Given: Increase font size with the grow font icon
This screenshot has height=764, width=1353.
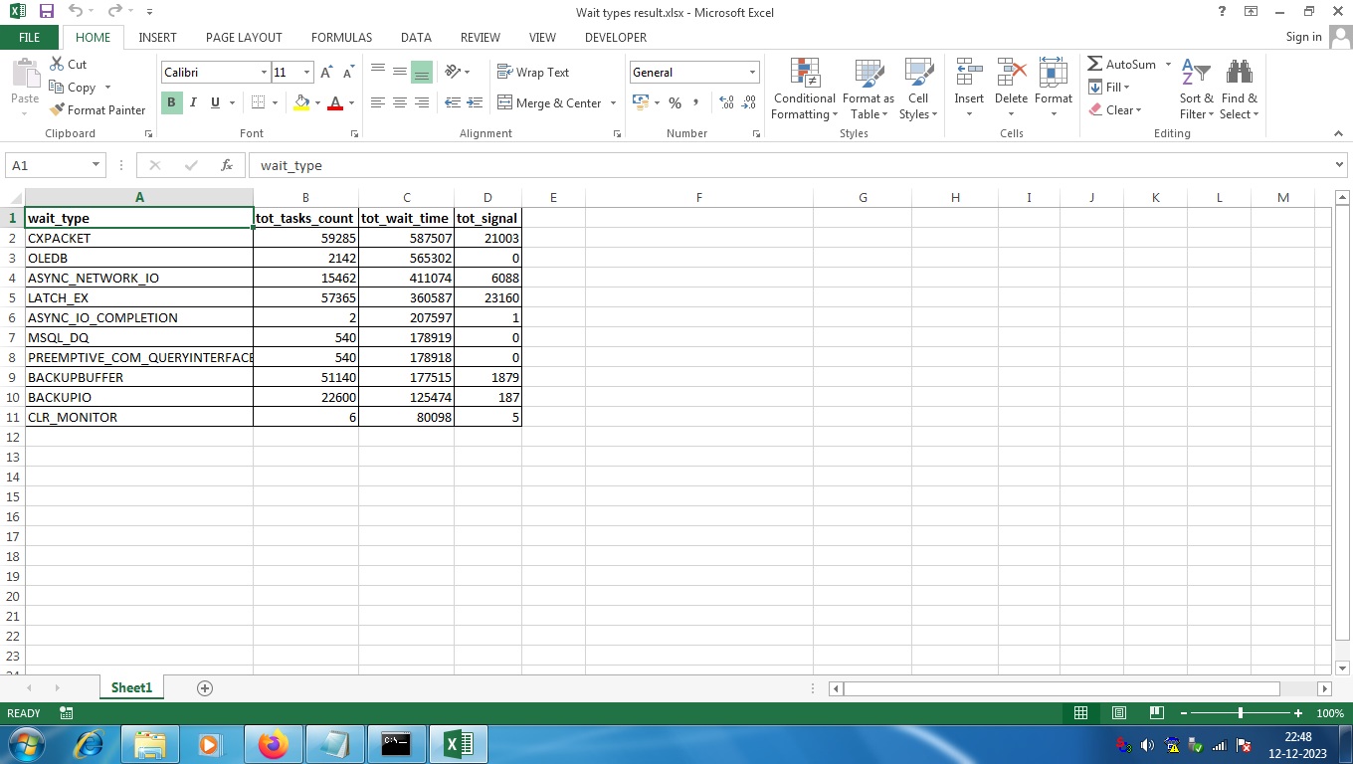Looking at the screenshot, I should coord(326,73).
